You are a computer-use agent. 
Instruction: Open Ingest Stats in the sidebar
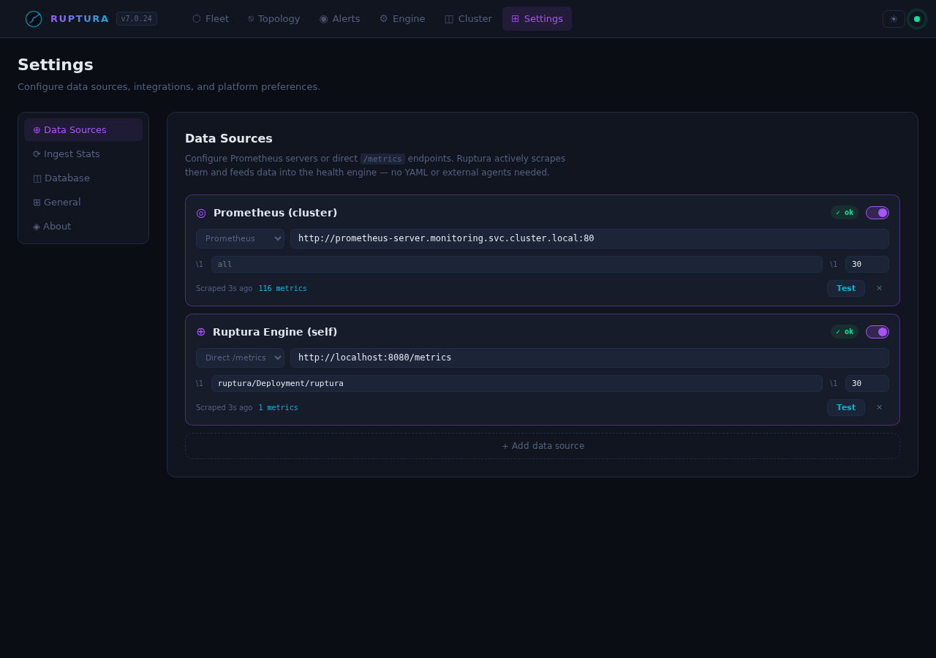(x=83, y=154)
